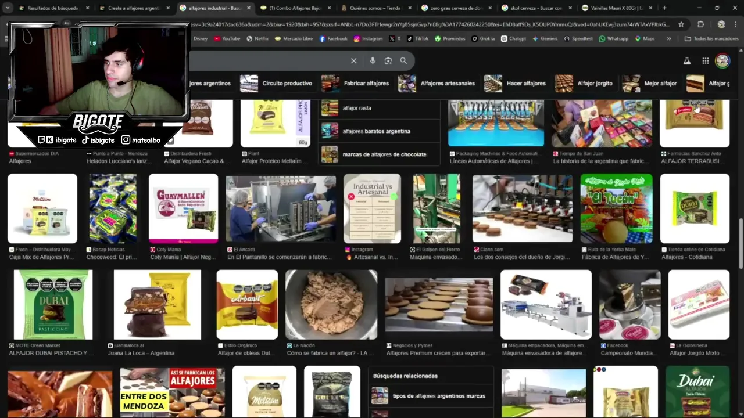This screenshot has width=744, height=418.
Task: Open Netflix bookmark
Action: 257,38
